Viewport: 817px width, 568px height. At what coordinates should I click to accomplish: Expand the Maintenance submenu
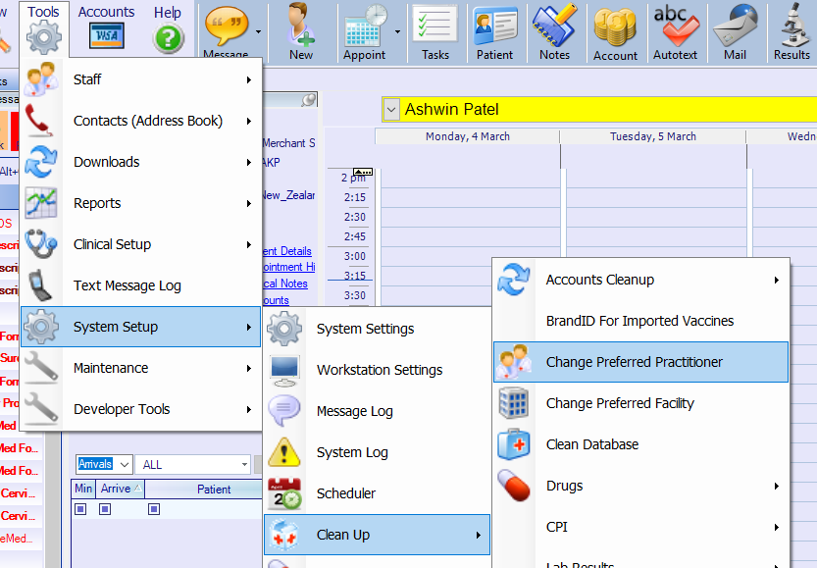(x=249, y=368)
